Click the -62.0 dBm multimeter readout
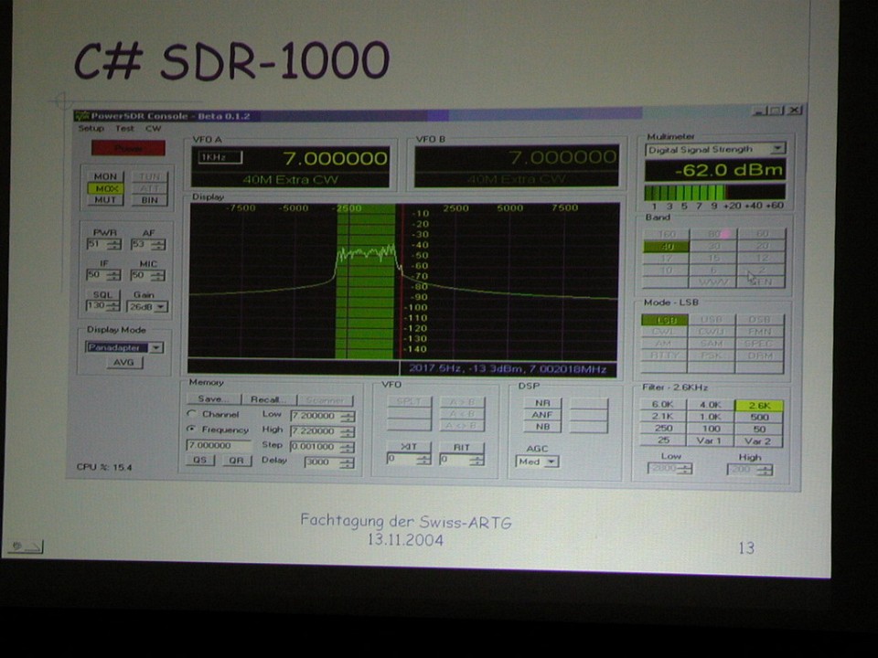This screenshot has width=878, height=658. 715,170
